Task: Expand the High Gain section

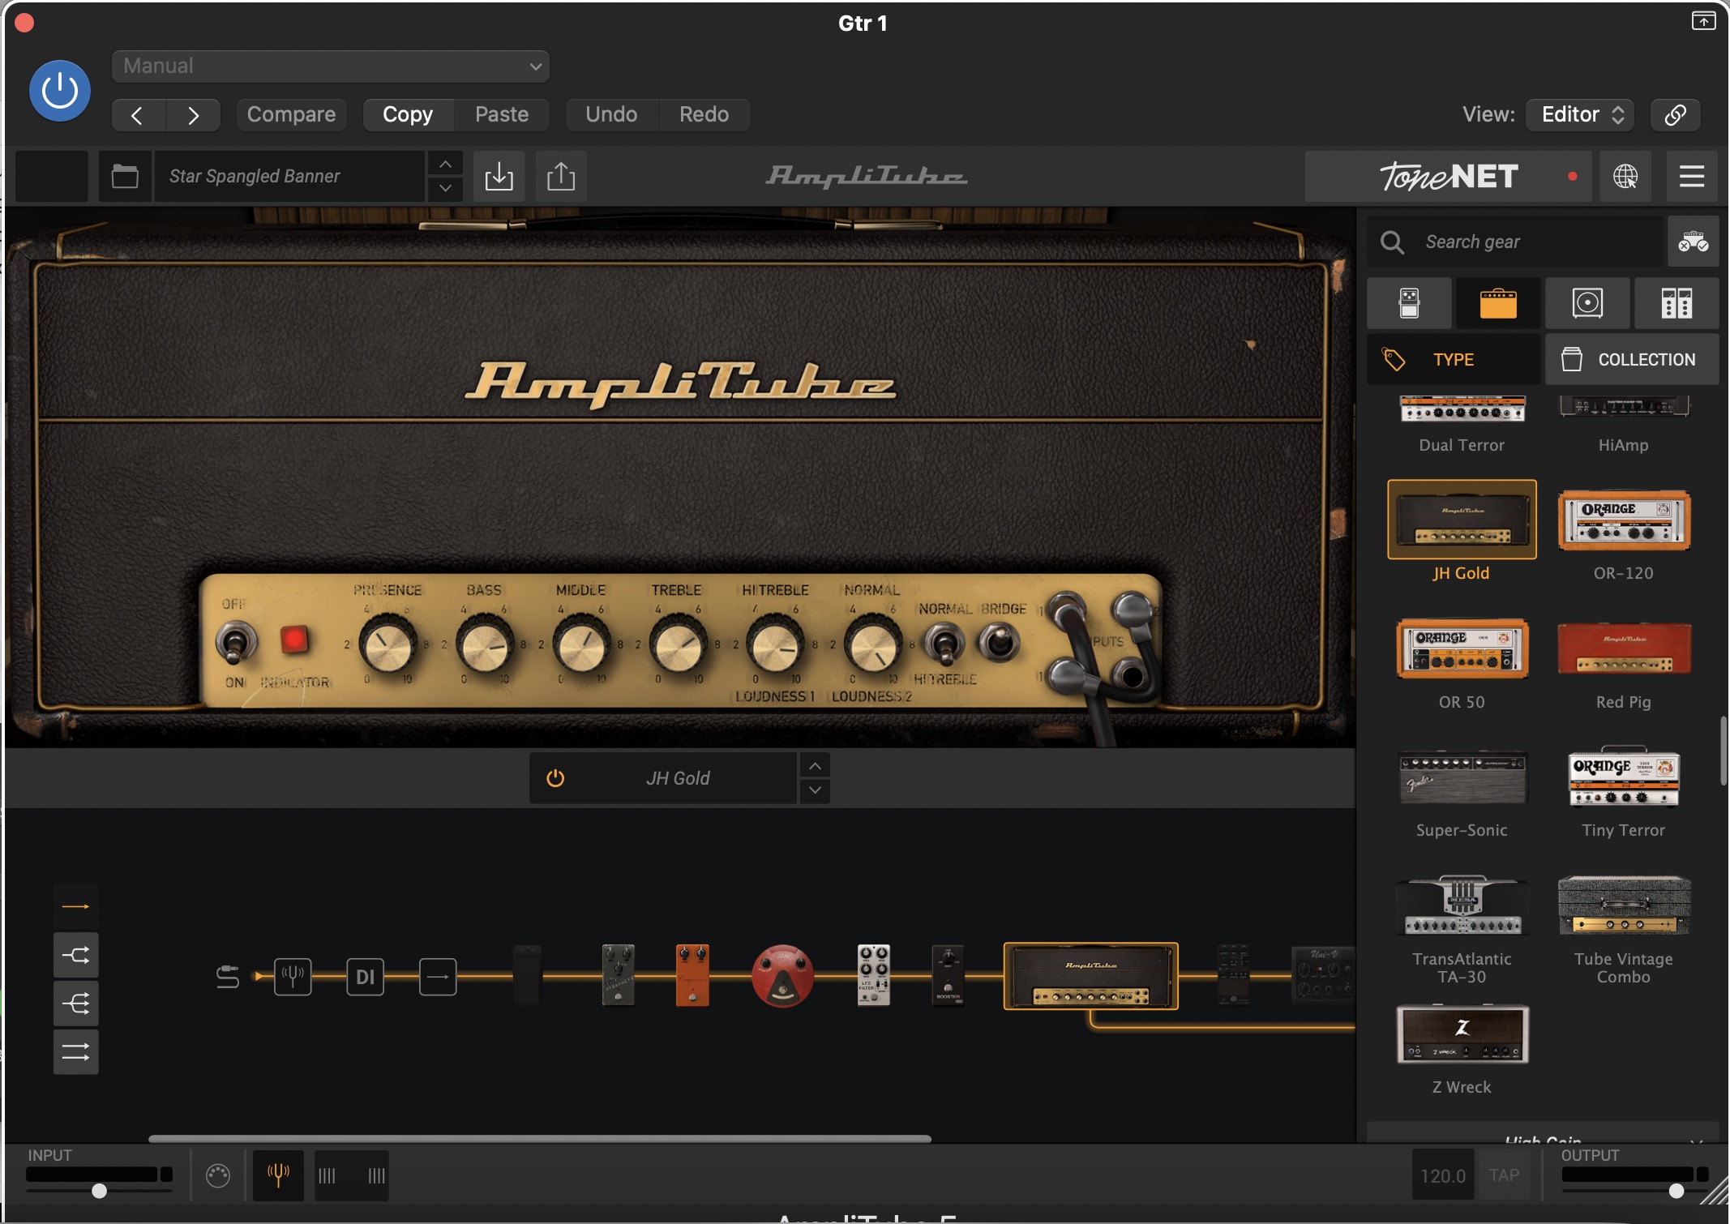Action: coord(1543,1136)
